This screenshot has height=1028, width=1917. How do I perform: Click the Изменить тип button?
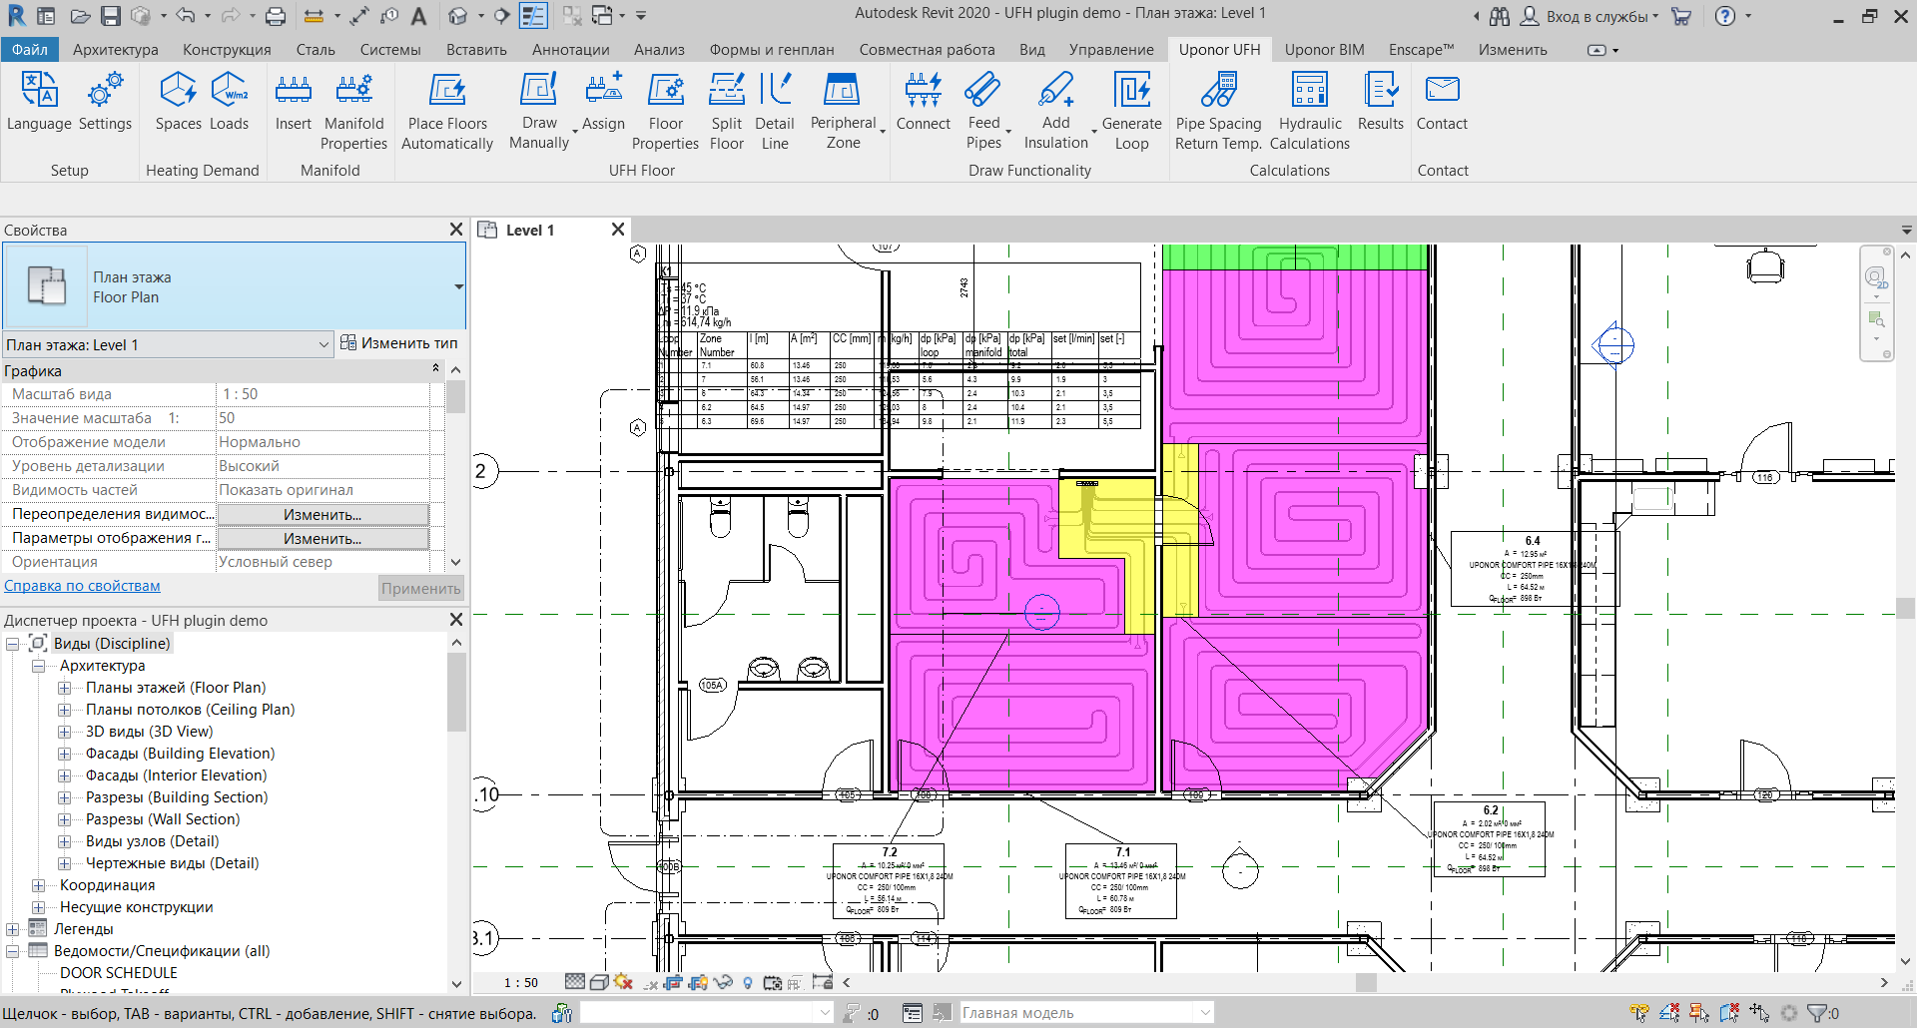pos(399,343)
